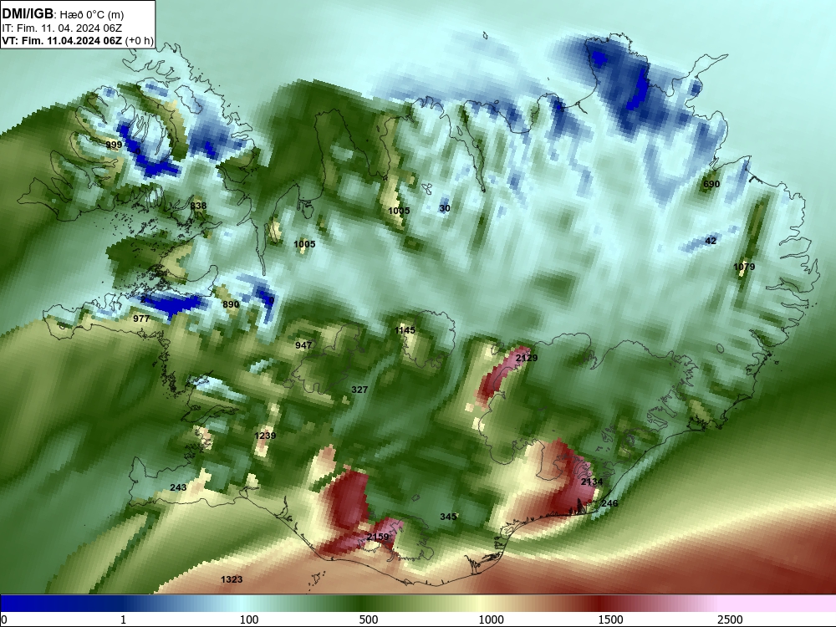Click the 2134 height label on map
This screenshot has height=627, width=836.
pos(592,482)
